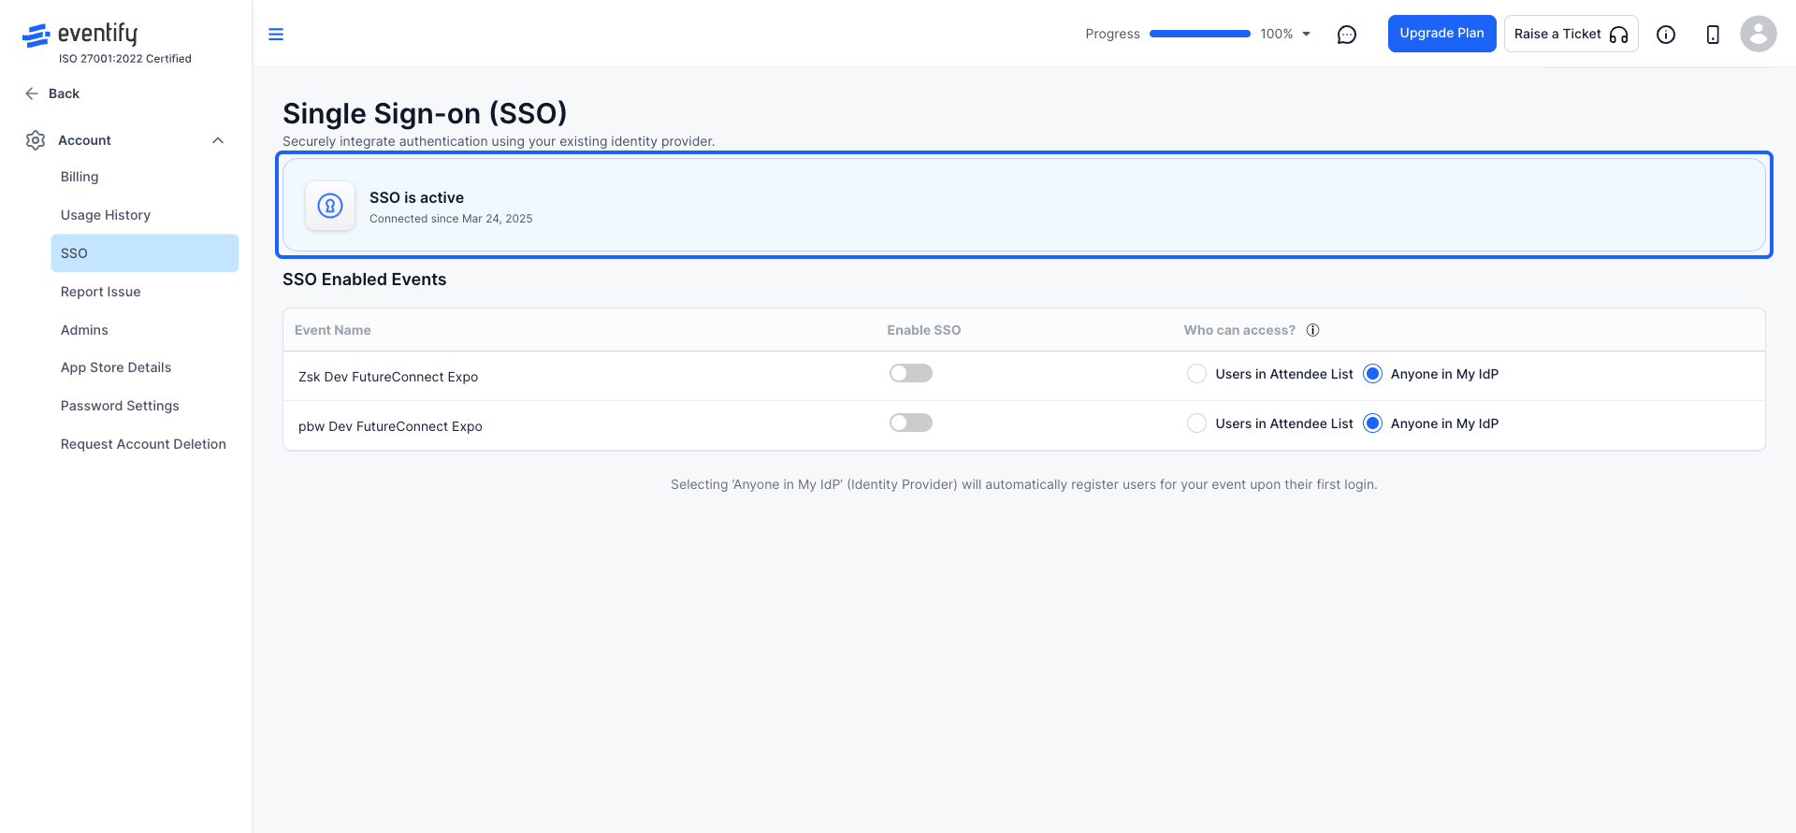Open Usage History in the sidebar

tap(145, 215)
